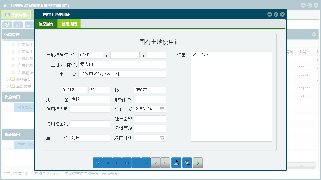Click the 土地权利证书号 field containing 0245
Screen dimensions: 321x180
tap(91, 55)
